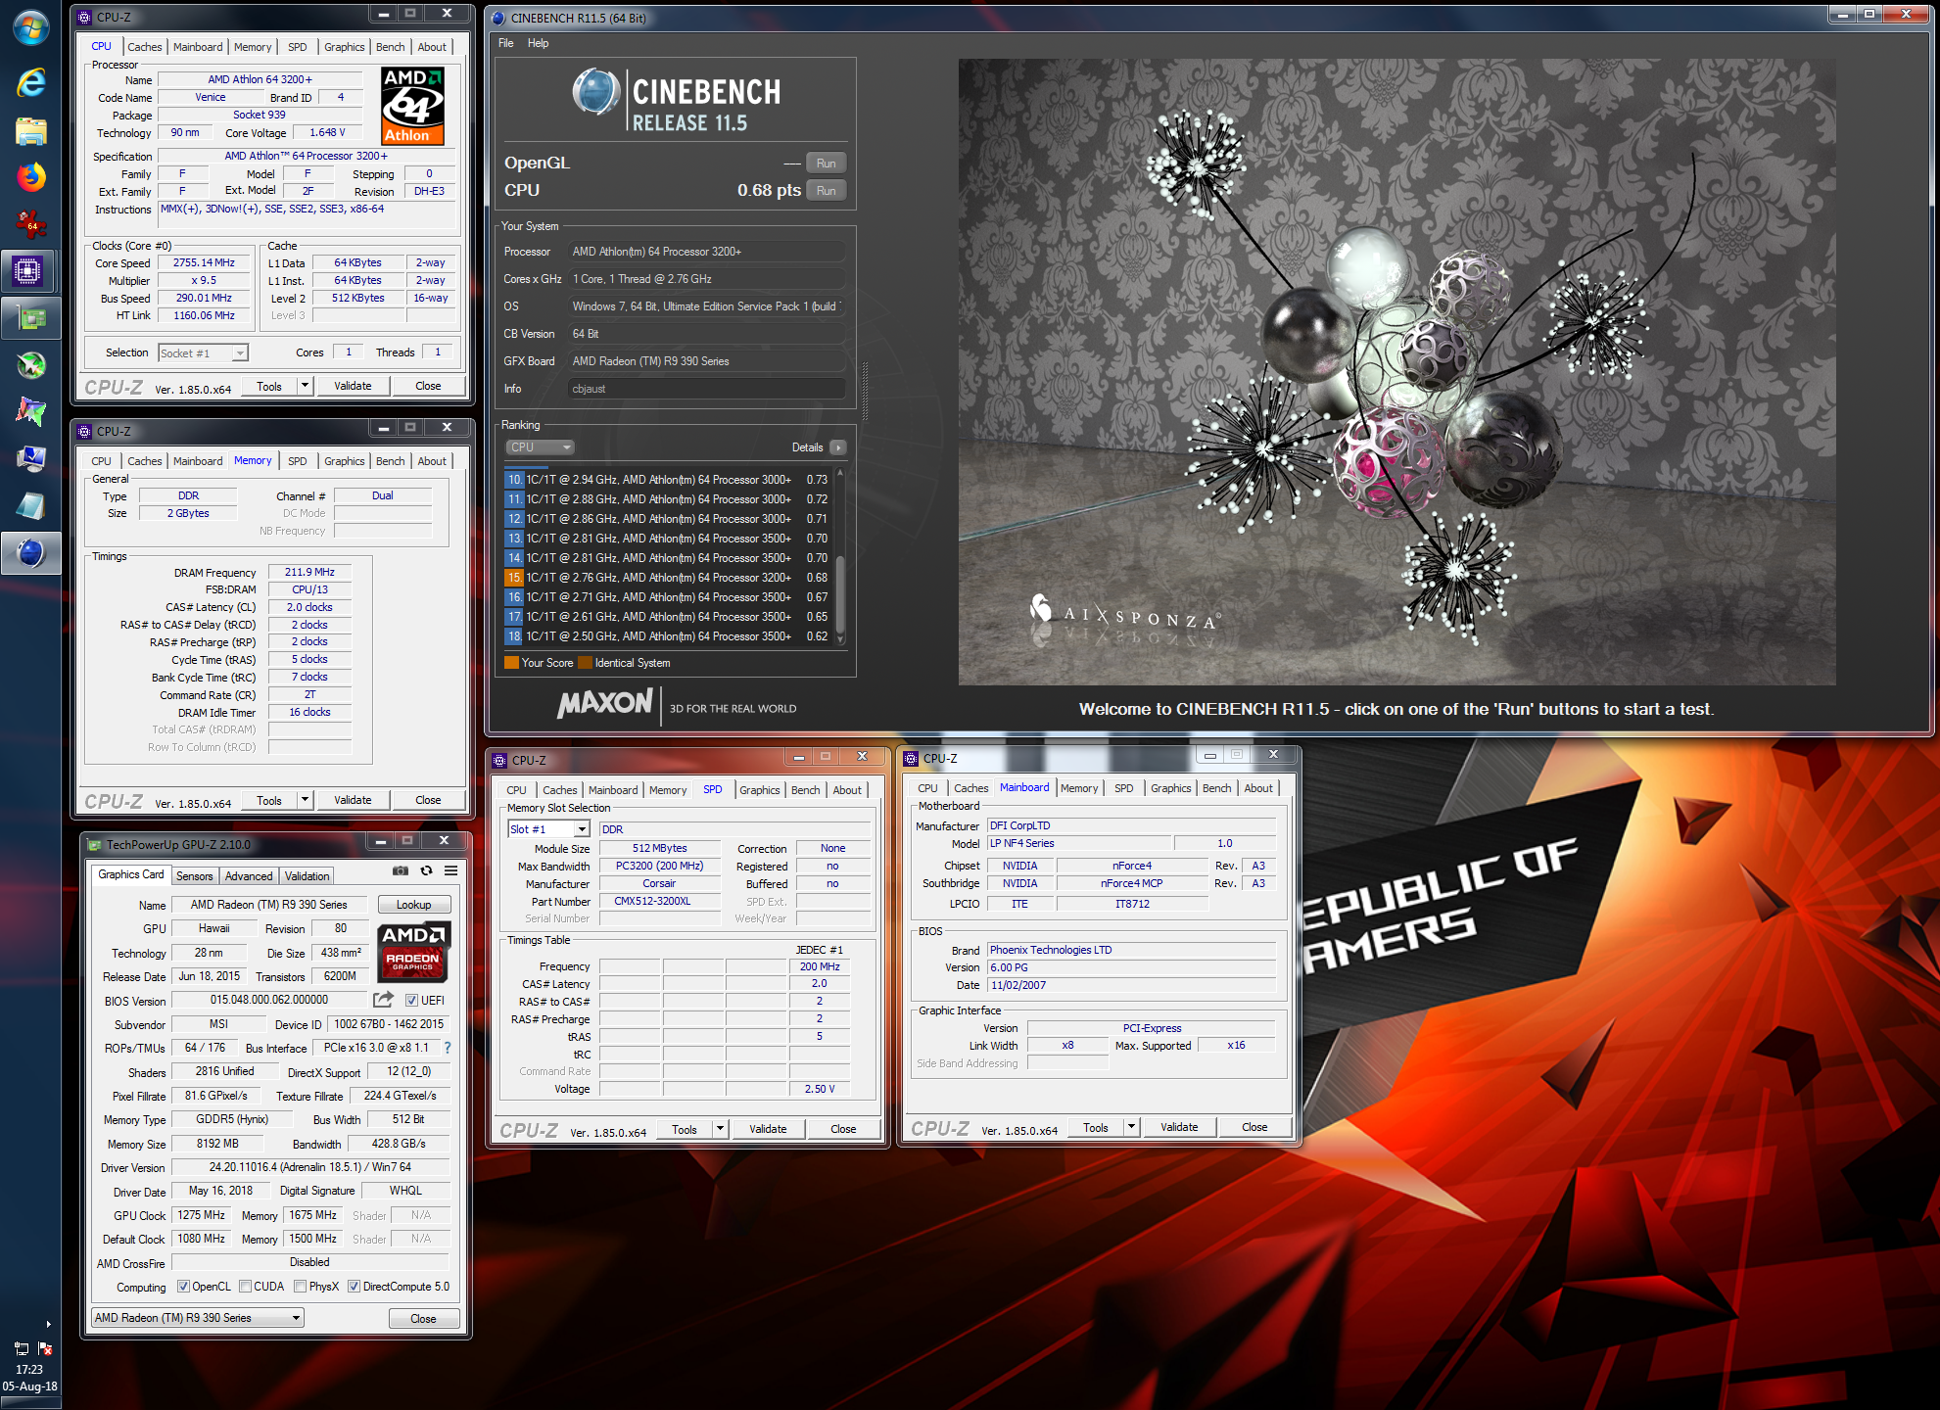
Task: Open Bench tab in CPU-Z Mainboard window
Action: pos(1216,788)
